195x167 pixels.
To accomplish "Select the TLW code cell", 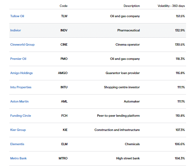I will point(64,16).
